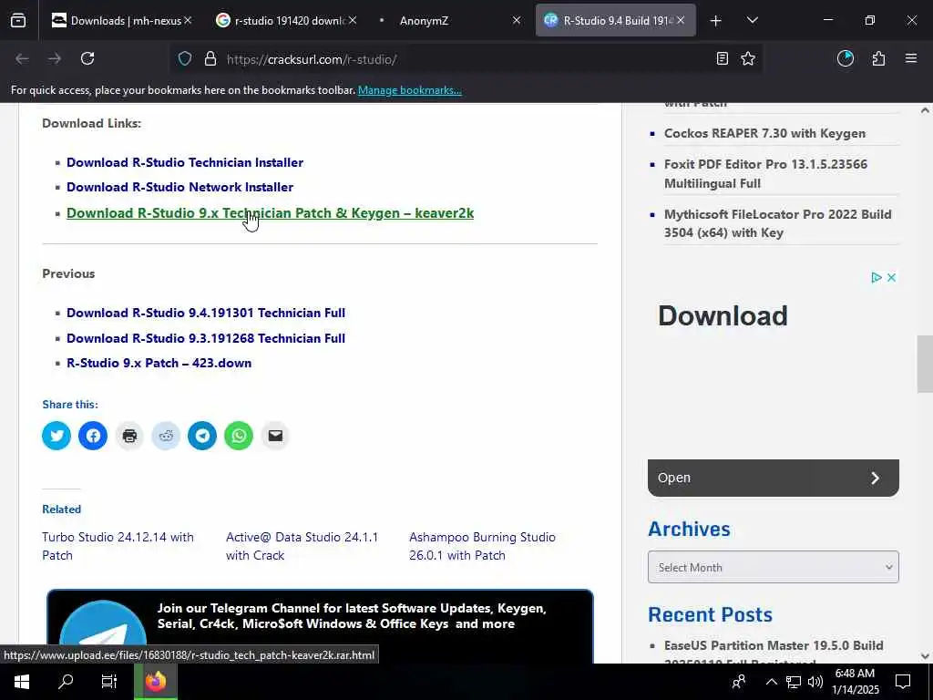Open Firefox View icon at top left
Image resolution: width=933 pixels, height=700 pixels.
pyautogui.click(x=18, y=21)
